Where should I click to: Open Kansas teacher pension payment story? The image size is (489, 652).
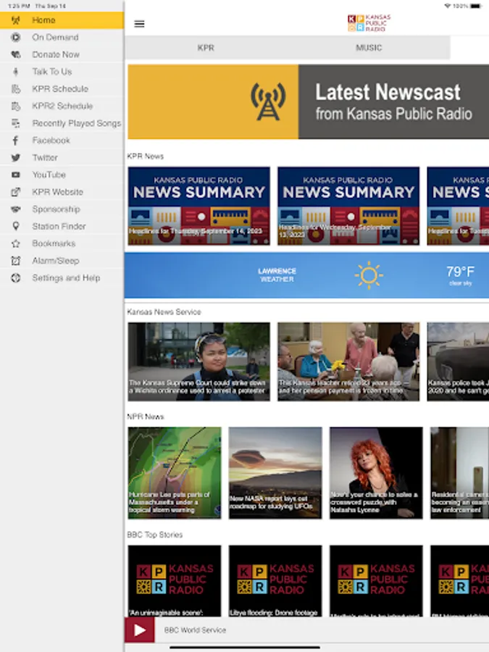coord(348,361)
